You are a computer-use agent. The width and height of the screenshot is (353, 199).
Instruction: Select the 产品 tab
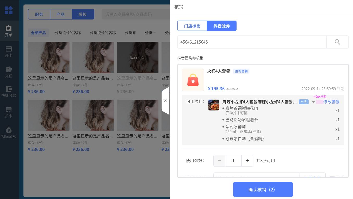(x=61, y=14)
